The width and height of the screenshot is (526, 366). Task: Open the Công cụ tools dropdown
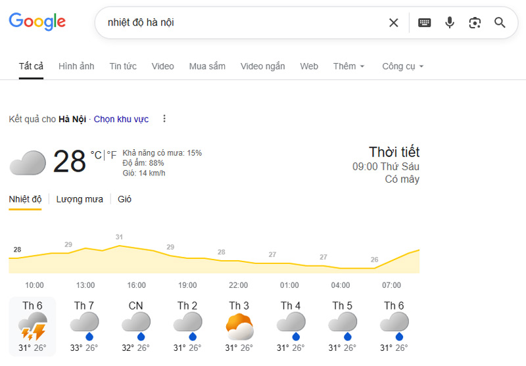click(402, 66)
